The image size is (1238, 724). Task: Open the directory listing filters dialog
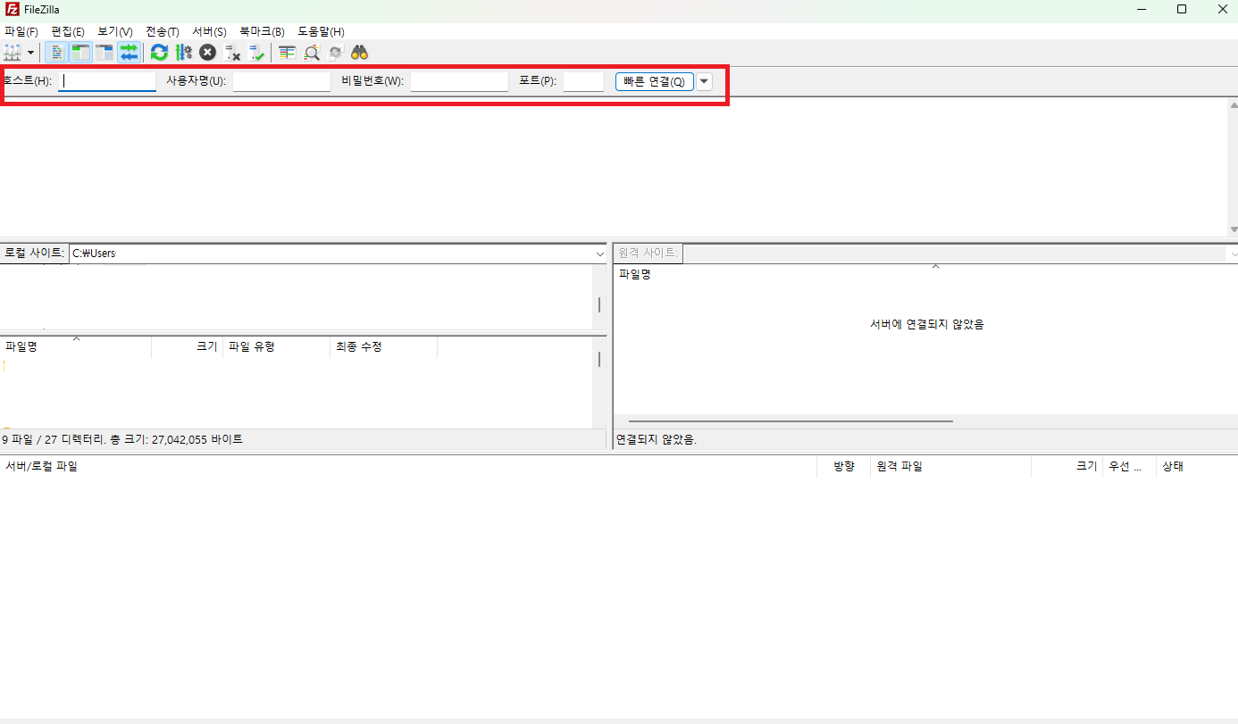287,53
